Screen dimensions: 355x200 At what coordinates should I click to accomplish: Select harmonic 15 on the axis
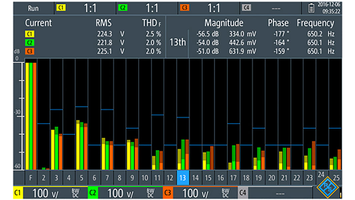[x=208, y=178]
